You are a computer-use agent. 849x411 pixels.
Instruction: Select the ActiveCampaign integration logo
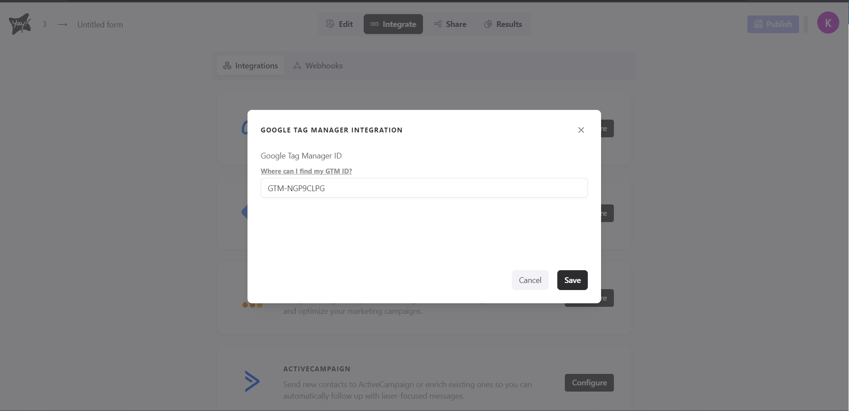pos(251,381)
